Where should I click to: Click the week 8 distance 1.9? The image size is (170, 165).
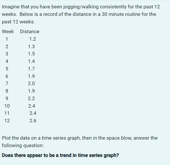pyautogui.click(x=31, y=91)
